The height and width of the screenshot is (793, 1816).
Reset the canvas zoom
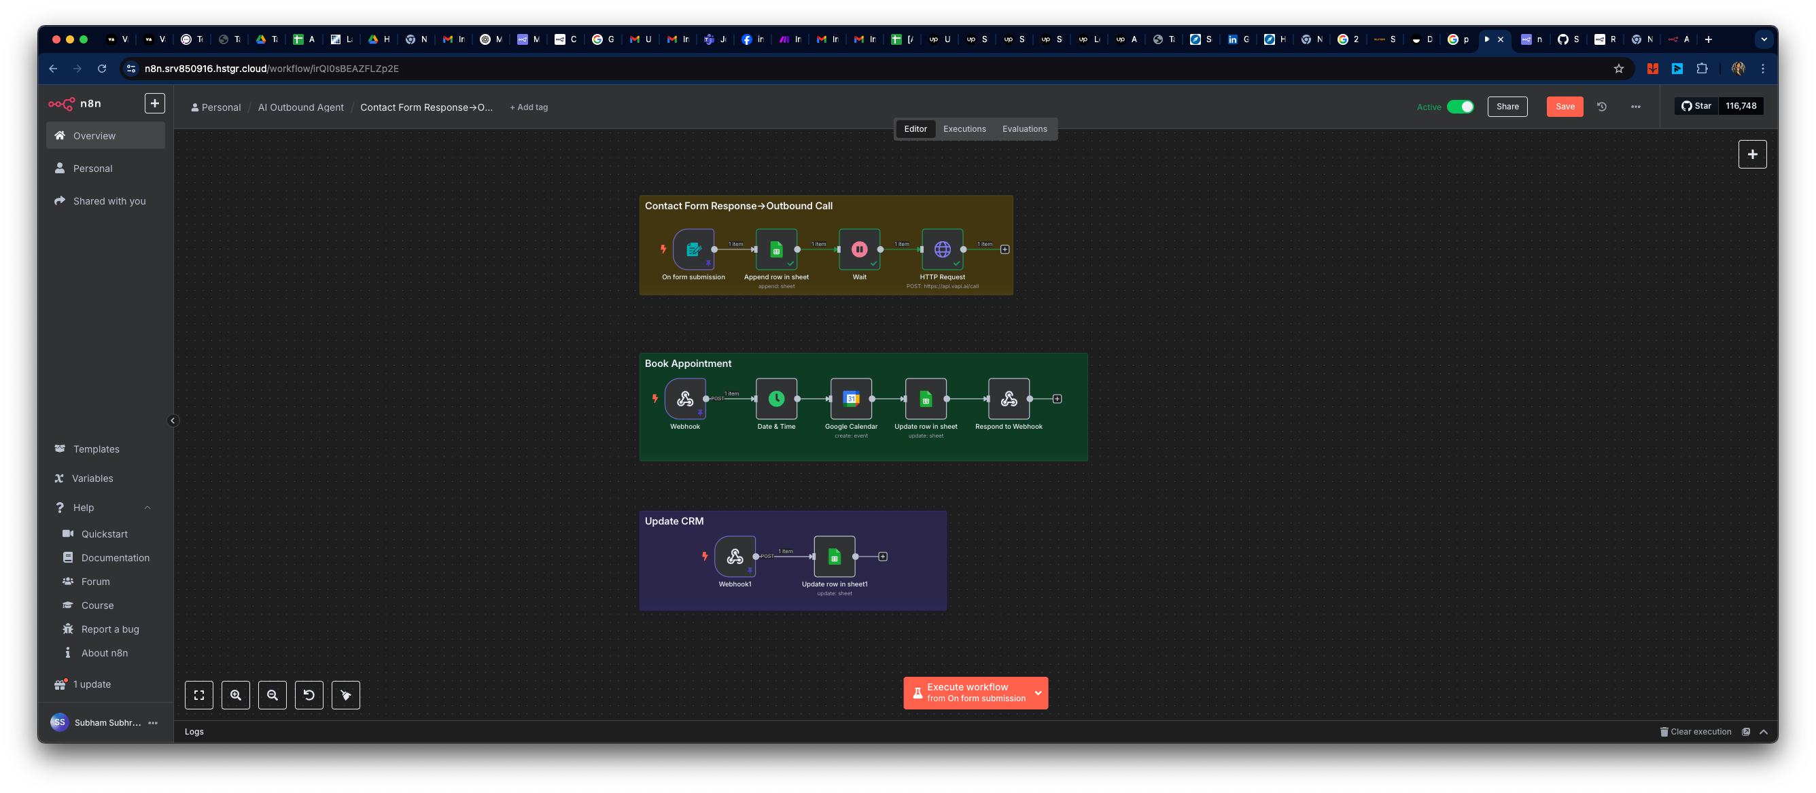click(x=309, y=695)
